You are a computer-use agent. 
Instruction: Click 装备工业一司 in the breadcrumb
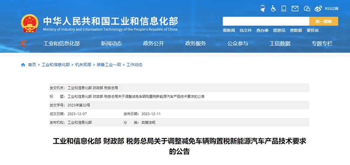pos(109,65)
